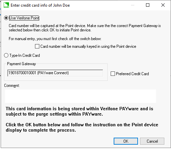Confirm with the OK button

click(126, 141)
